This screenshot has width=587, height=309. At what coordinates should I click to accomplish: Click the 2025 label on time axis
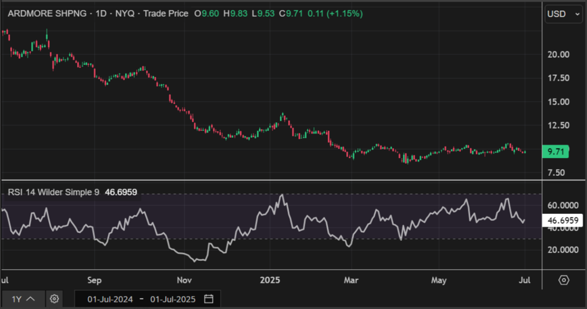click(270, 280)
